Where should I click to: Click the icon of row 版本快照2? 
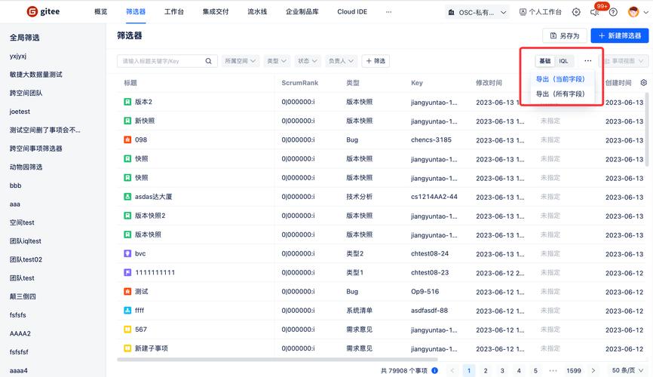(x=127, y=216)
